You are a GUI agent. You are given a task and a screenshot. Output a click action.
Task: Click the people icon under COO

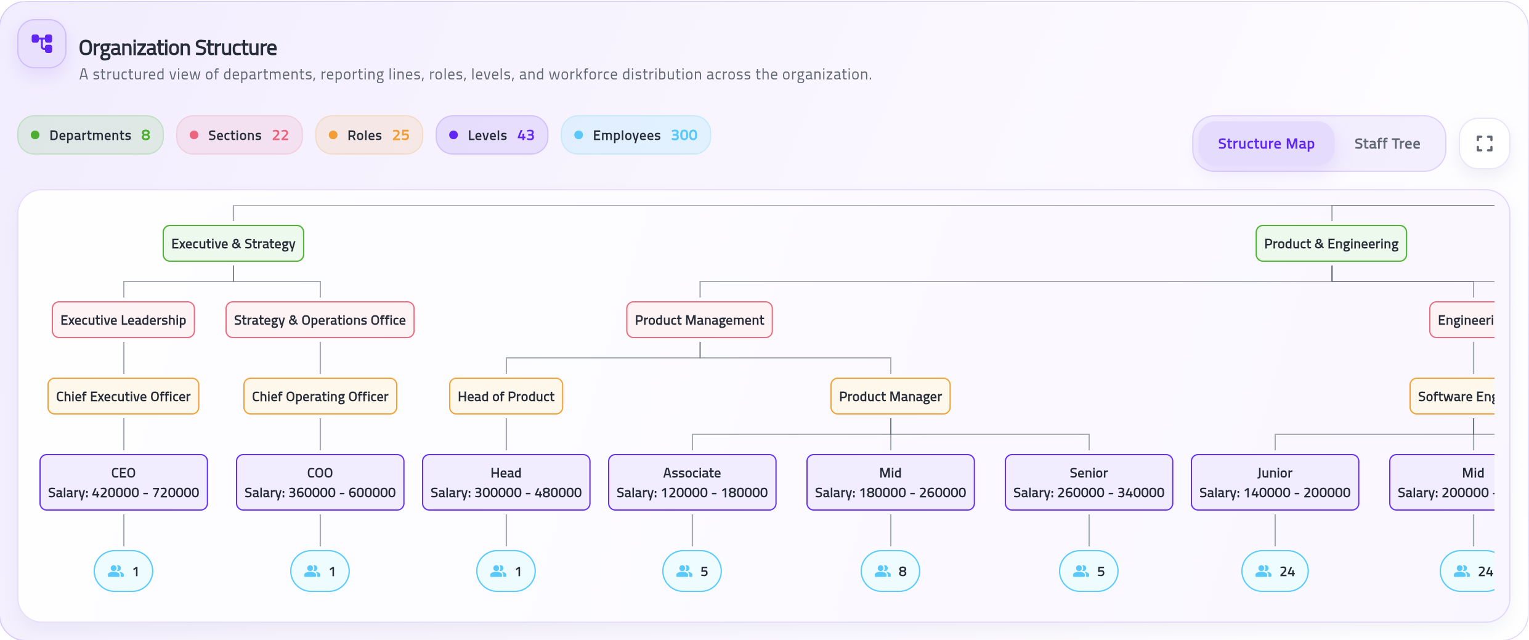tap(312, 572)
